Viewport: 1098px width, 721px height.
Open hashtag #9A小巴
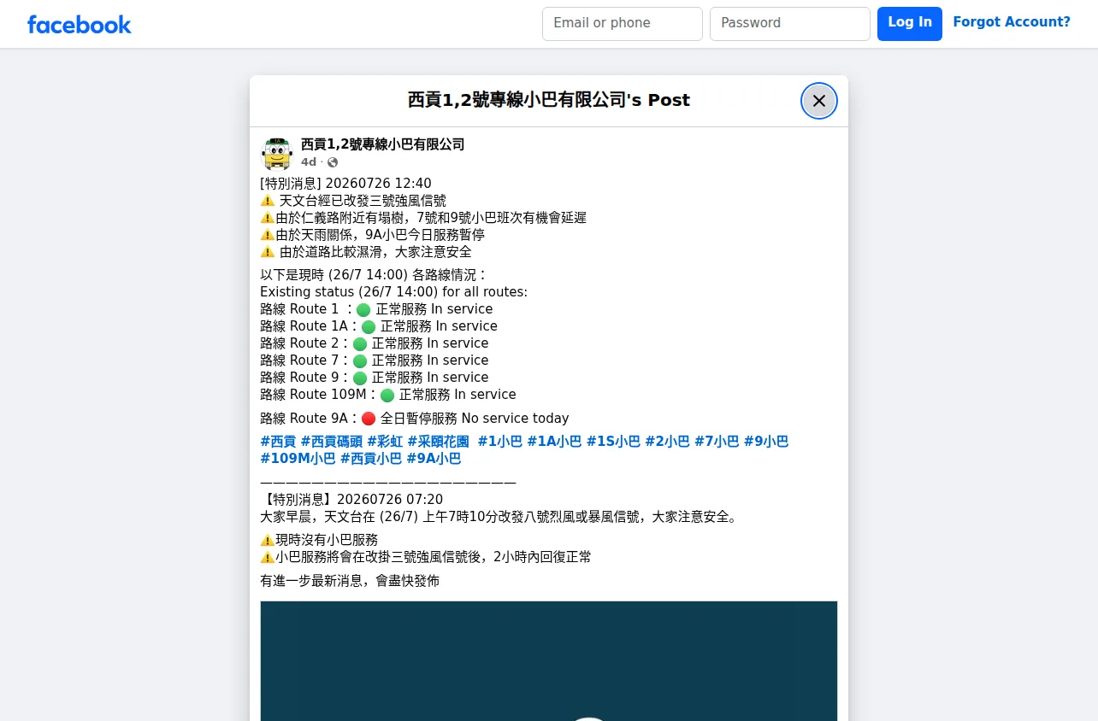pyautogui.click(x=434, y=459)
